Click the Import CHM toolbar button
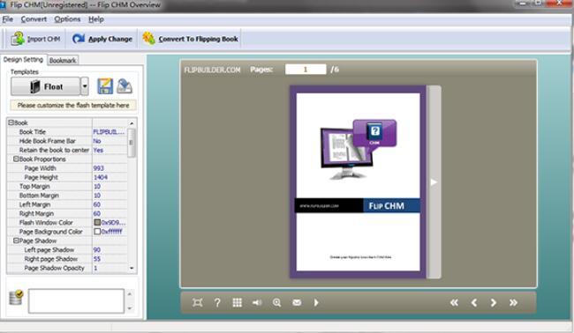This screenshot has height=333, width=574. 35,39
